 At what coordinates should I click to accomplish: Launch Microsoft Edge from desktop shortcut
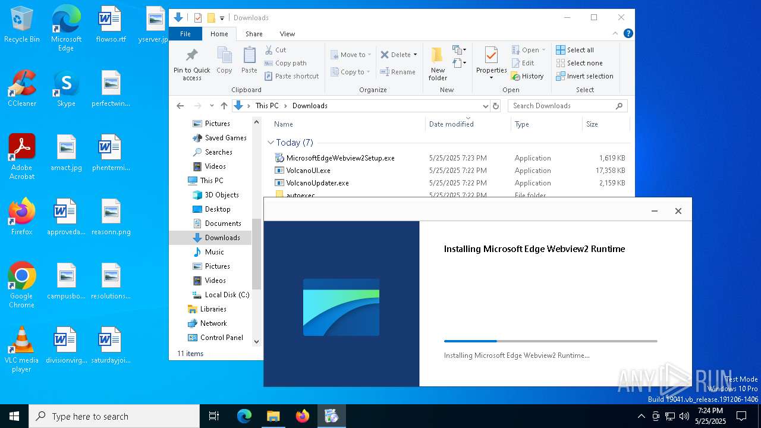click(66, 29)
